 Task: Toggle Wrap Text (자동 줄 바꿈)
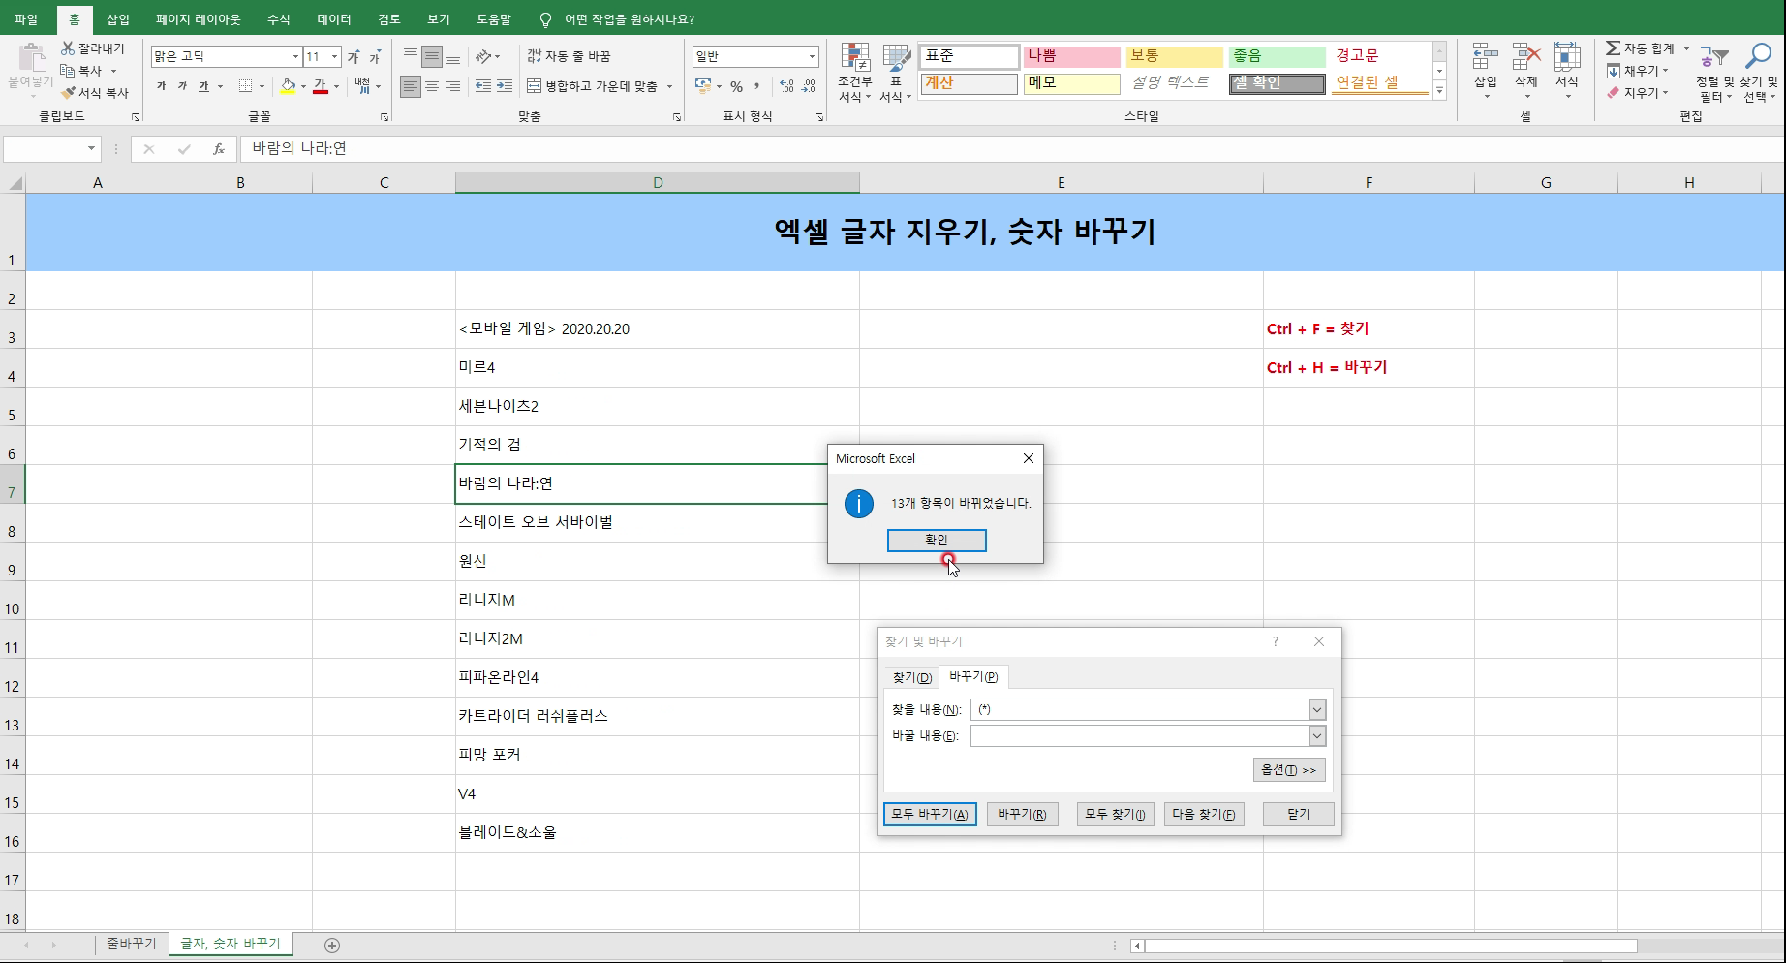(569, 56)
